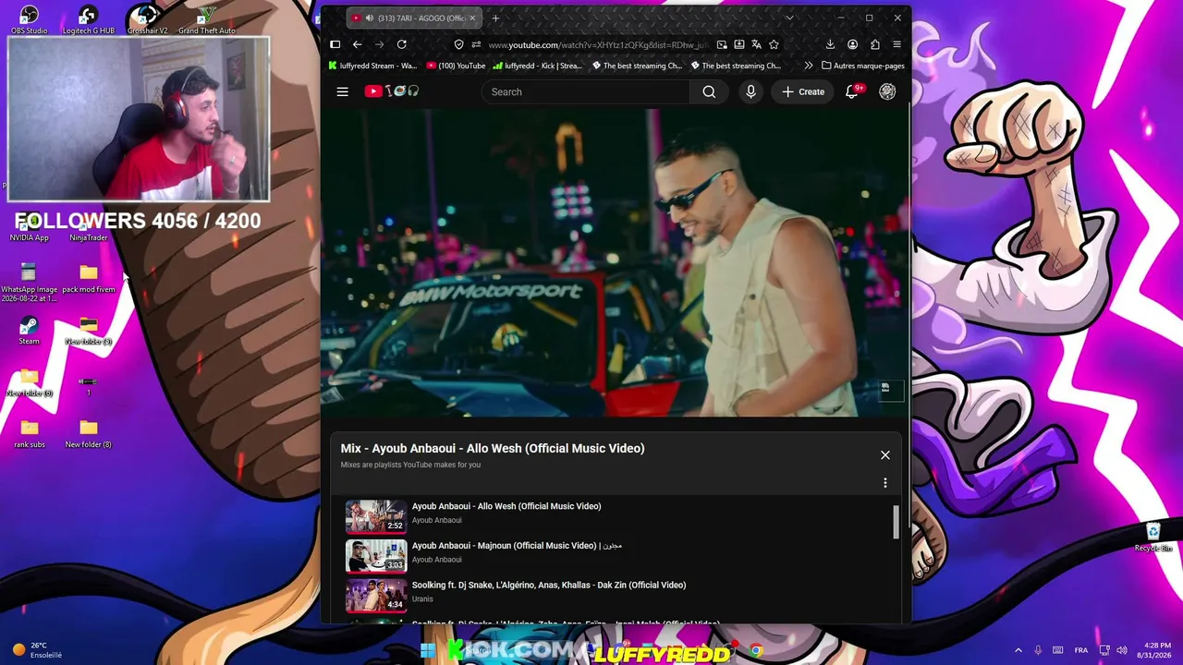Go back with the browser back arrow
Image resolution: width=1183 pixels, height=665 pixels.
pyautogui.click(x=357, y=44)
